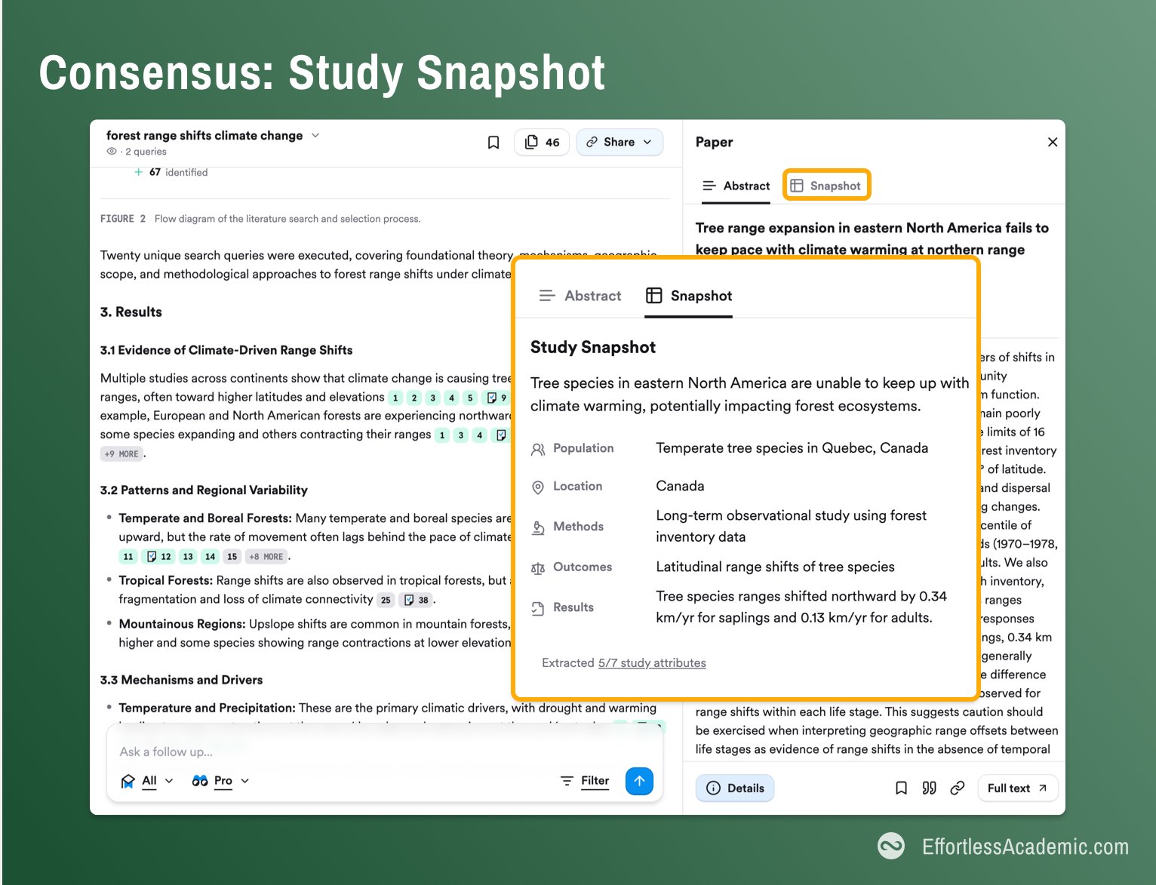1156x885 pixels.
Task: Click the paper title 'Tree range expansion in eastern North America'
Action: click(872, 238)
